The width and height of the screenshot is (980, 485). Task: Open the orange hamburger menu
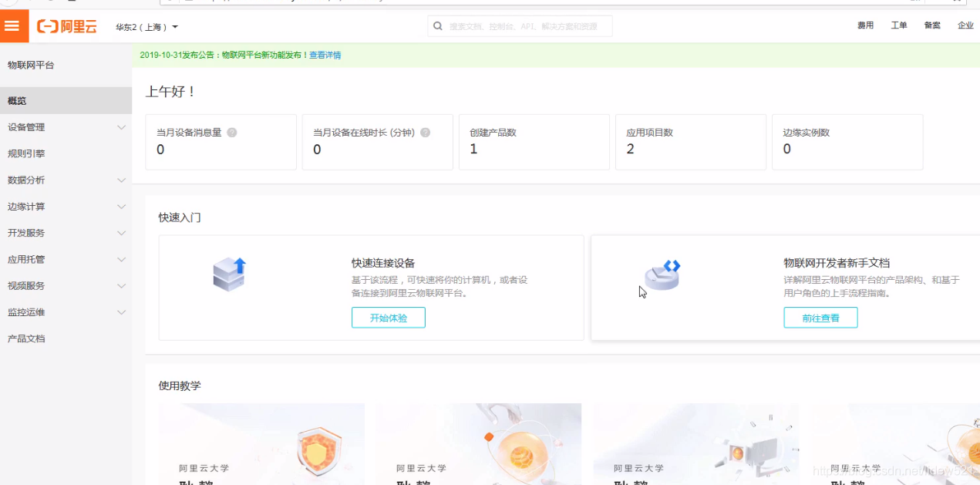pyautogui.click(x=12, y=26)
